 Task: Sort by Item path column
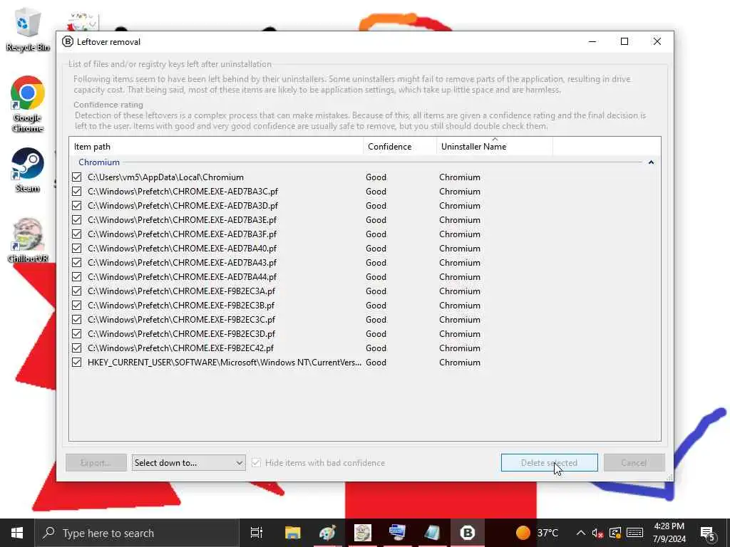point(216,147)
